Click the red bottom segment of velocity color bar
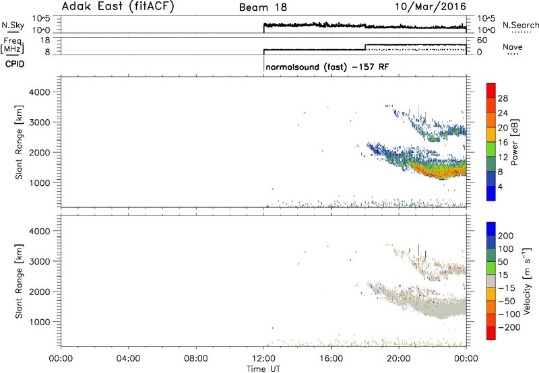Image resolution: width=539 pixels, height=373 pixels. 491,333
